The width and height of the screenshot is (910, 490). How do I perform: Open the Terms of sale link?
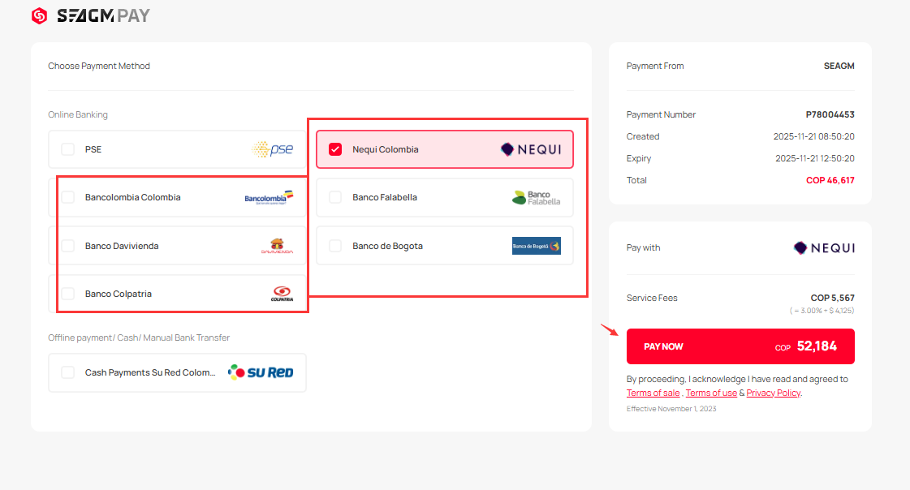pyautogui.click(x=653, y=393)
